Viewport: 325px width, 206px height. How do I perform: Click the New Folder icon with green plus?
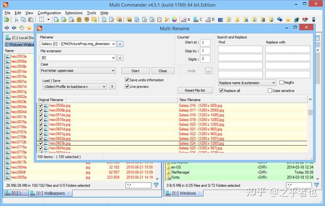coord(94,20)
